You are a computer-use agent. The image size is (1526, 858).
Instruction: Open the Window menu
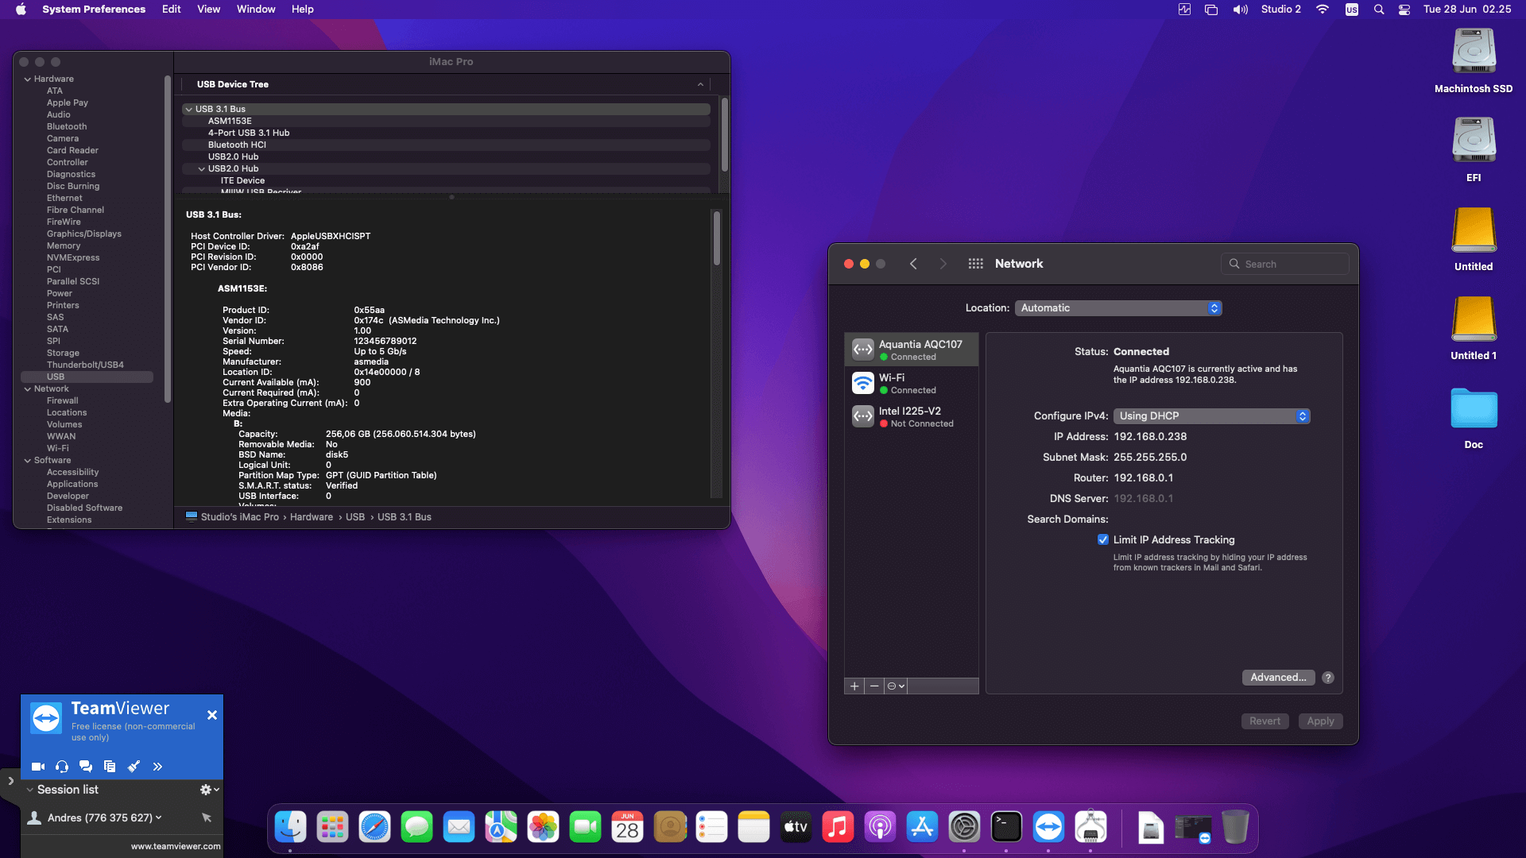coord(256,10)
